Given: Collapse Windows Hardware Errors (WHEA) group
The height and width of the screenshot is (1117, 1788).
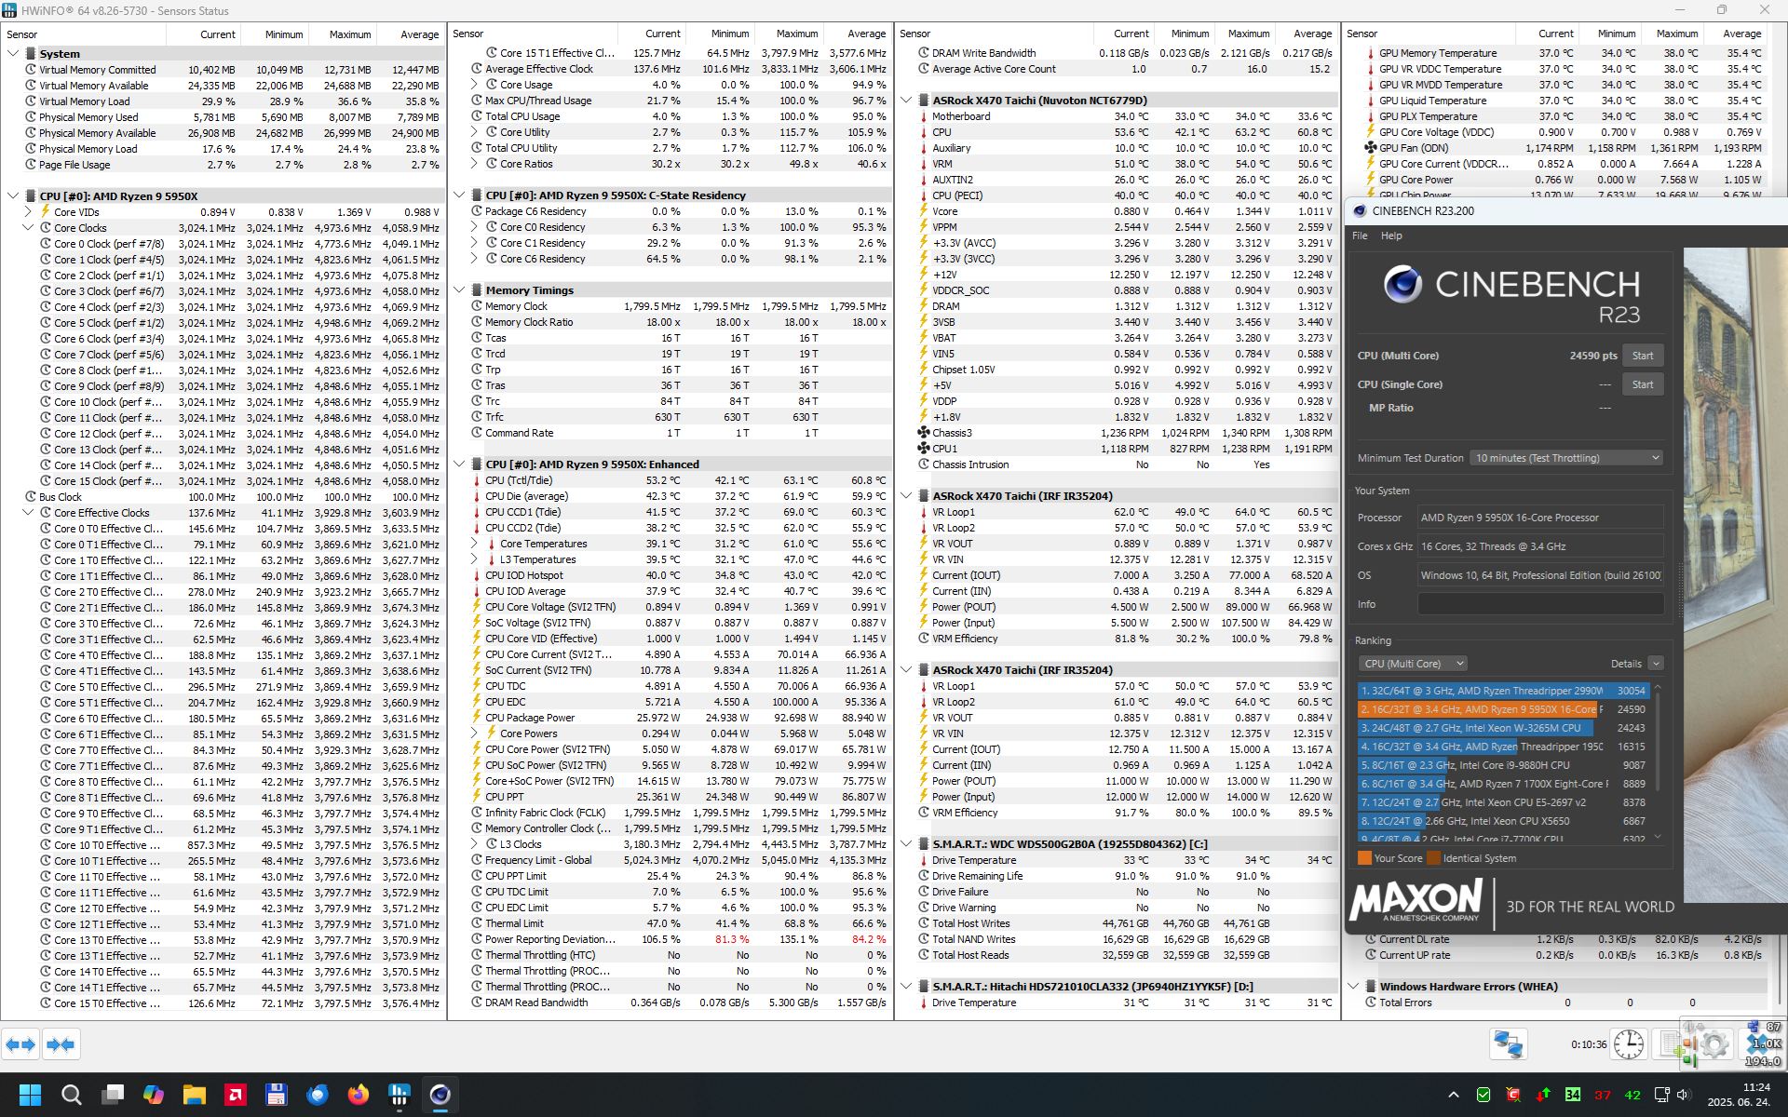Looking at the screenshot, I should pyautogui.click(x=1353, y=987).
